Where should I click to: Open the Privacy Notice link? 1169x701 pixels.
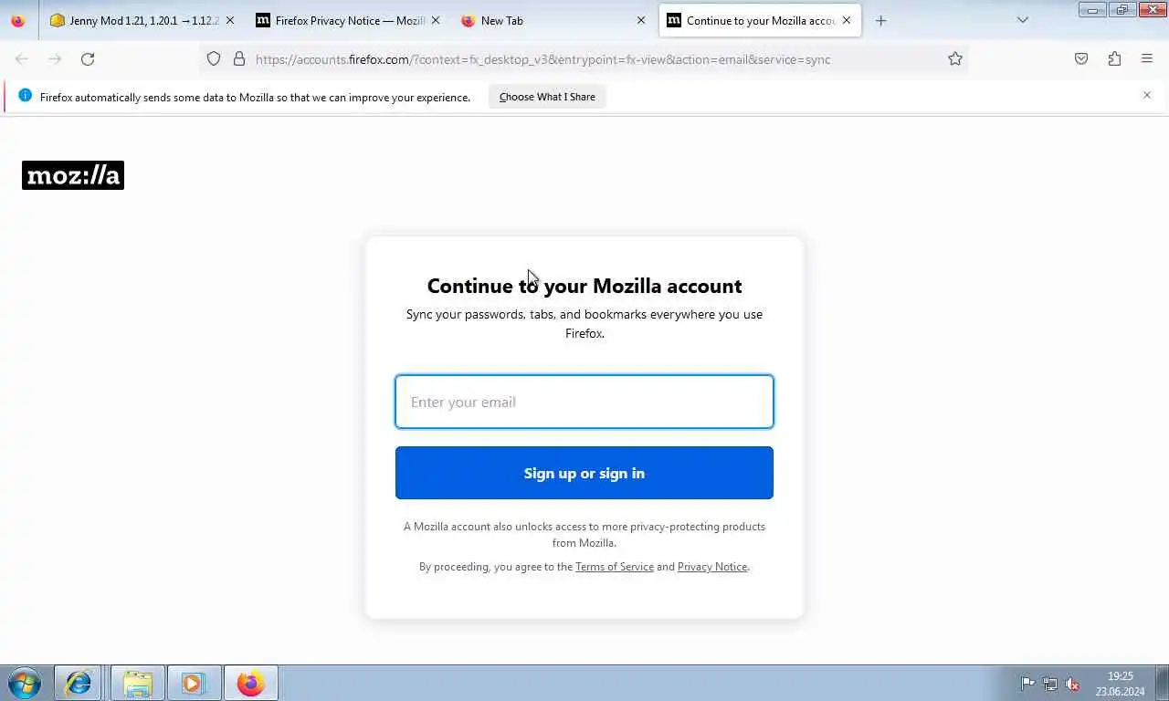[712, 567]
